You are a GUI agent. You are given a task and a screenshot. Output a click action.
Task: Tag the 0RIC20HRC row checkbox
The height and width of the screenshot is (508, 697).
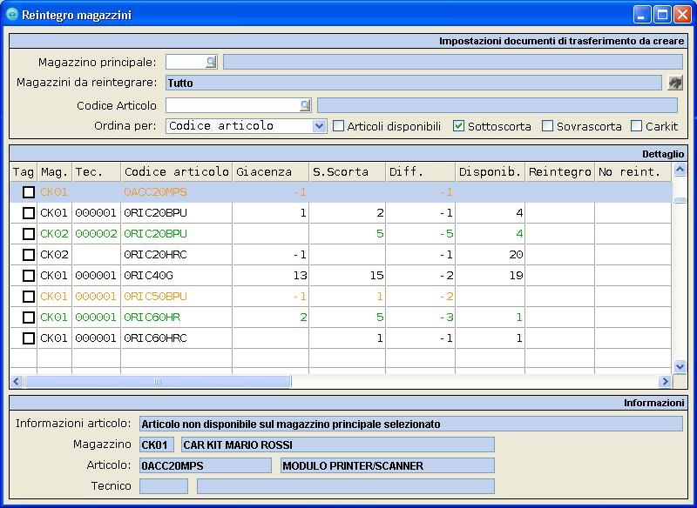[x=29, y=255]
